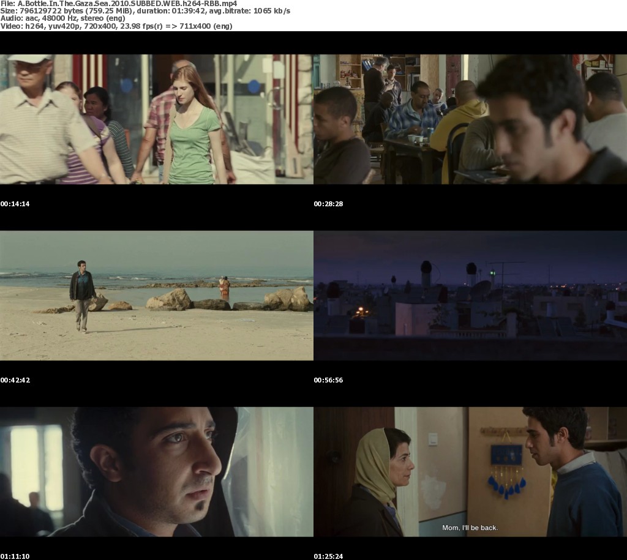This screenshot has width=627, height=560.
Task: Click the 'Size: 796129722 bytes' info line
Action: [x=145, y=11]
